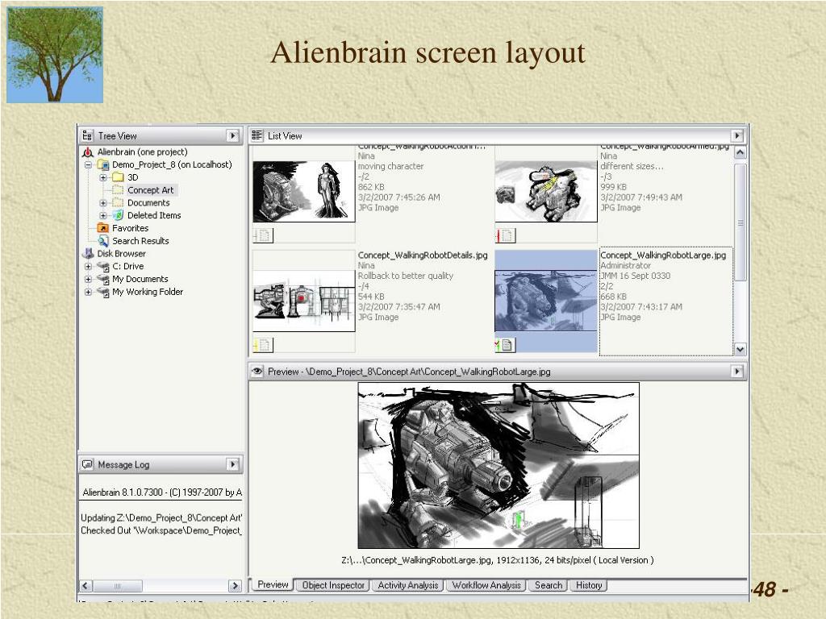Click the list file name Concept_WalkingRobotLarge.jpg
This screenshot has height=619, width=826.
click(x=663, y=255)
